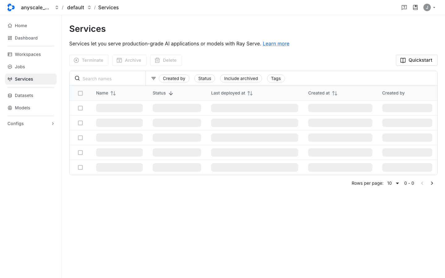Sort by Last deployed at arrows
Screen dimensions: 445x278
click(x=250, y=93)
